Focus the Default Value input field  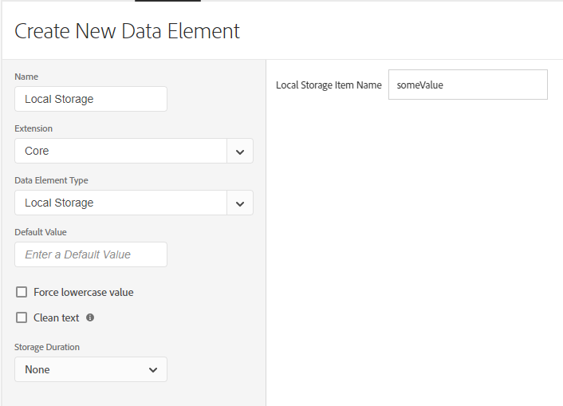pos(91,254)
